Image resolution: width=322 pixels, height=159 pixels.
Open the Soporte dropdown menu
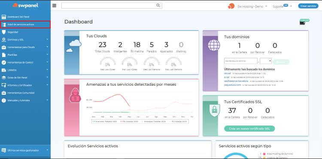tap(283, 6)
